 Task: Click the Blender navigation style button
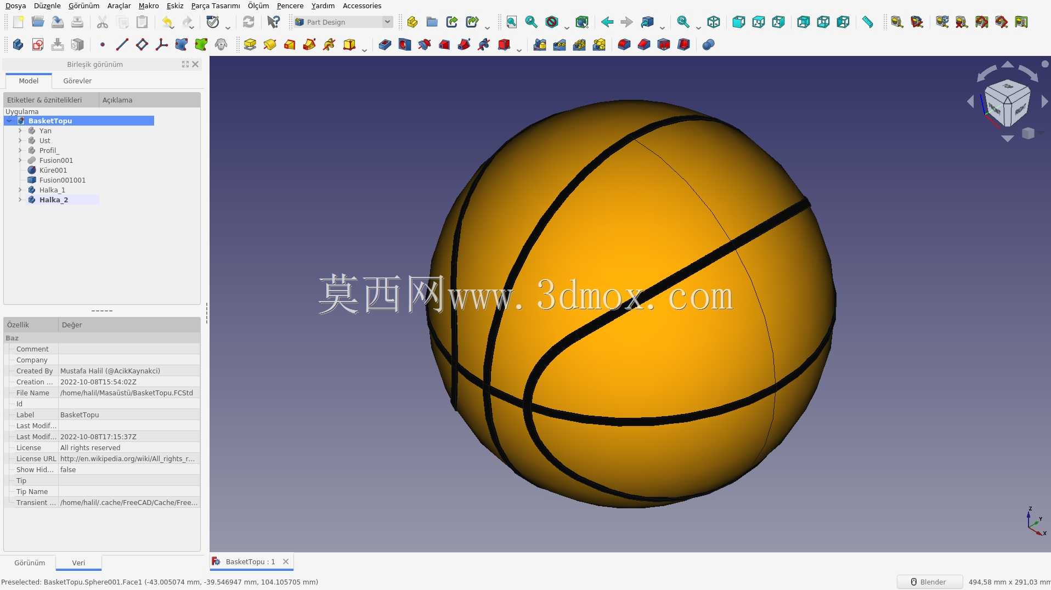pyautogui.click(x=929, y=582)
